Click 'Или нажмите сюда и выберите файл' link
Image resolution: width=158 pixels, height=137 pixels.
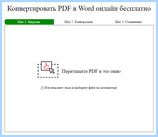click(81, 88)
